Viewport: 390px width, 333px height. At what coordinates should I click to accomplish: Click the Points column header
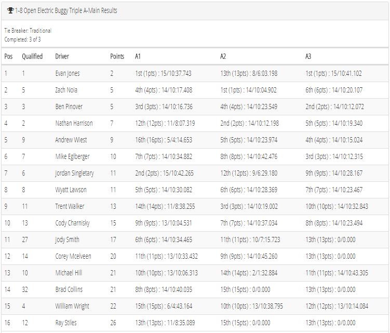click(117, 56)
